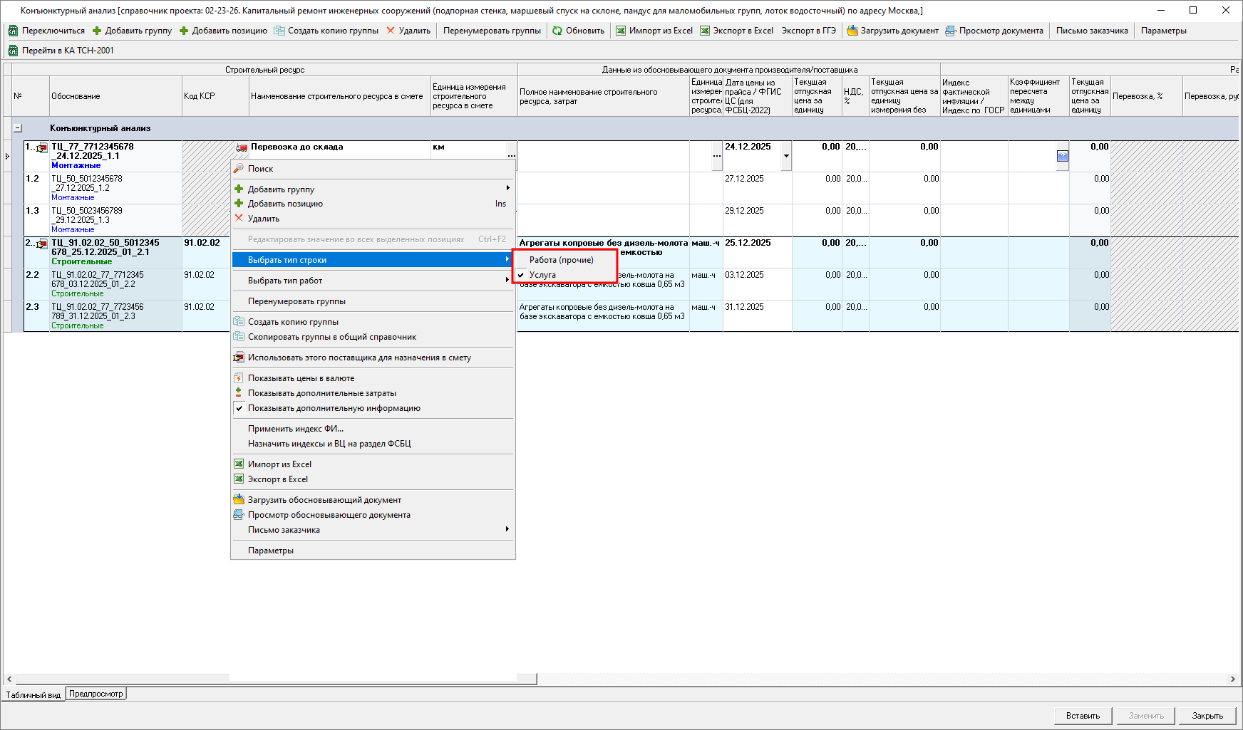Viewport: 1243px width, 730px height.
Task: Click the green plus Добавить группу toolbar icon
Action: click(x=97, y=31)
